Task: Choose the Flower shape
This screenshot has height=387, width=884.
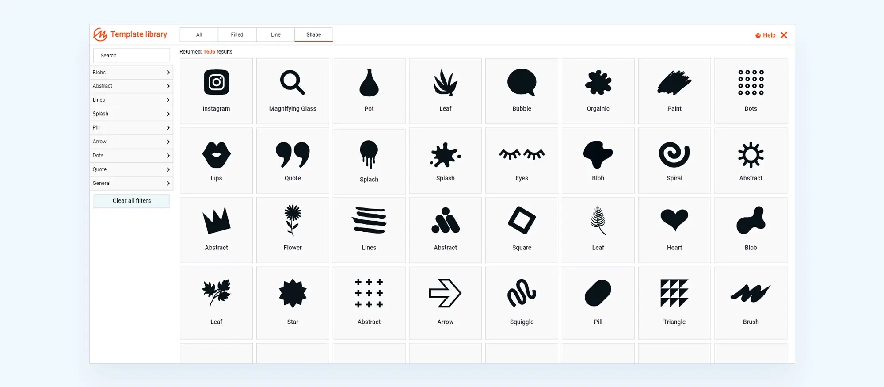Action: coord(293,230)
